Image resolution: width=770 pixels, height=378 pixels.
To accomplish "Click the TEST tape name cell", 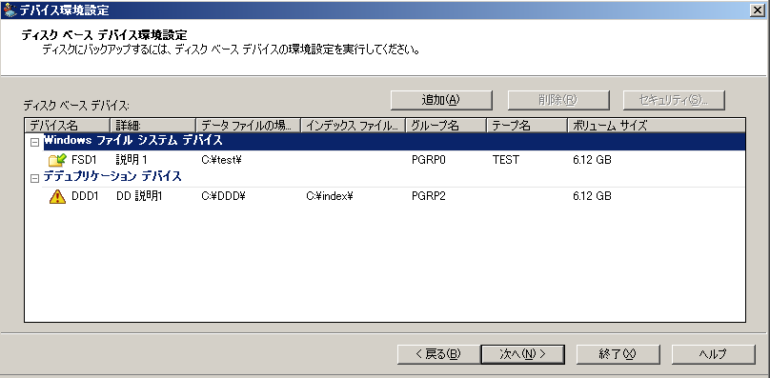I will click(x=506, y=160).
